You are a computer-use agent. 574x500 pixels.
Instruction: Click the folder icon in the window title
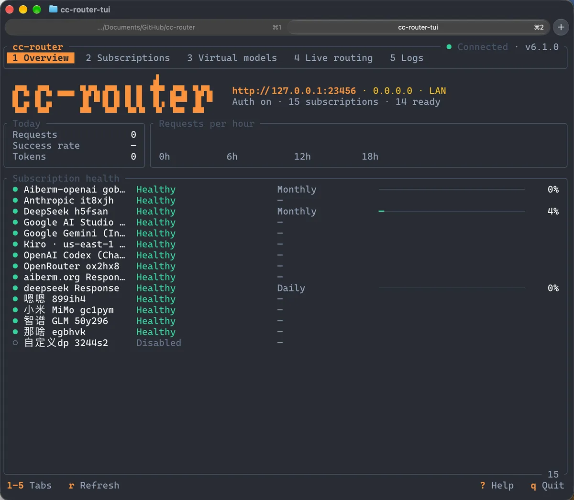(x=53, y=9)
